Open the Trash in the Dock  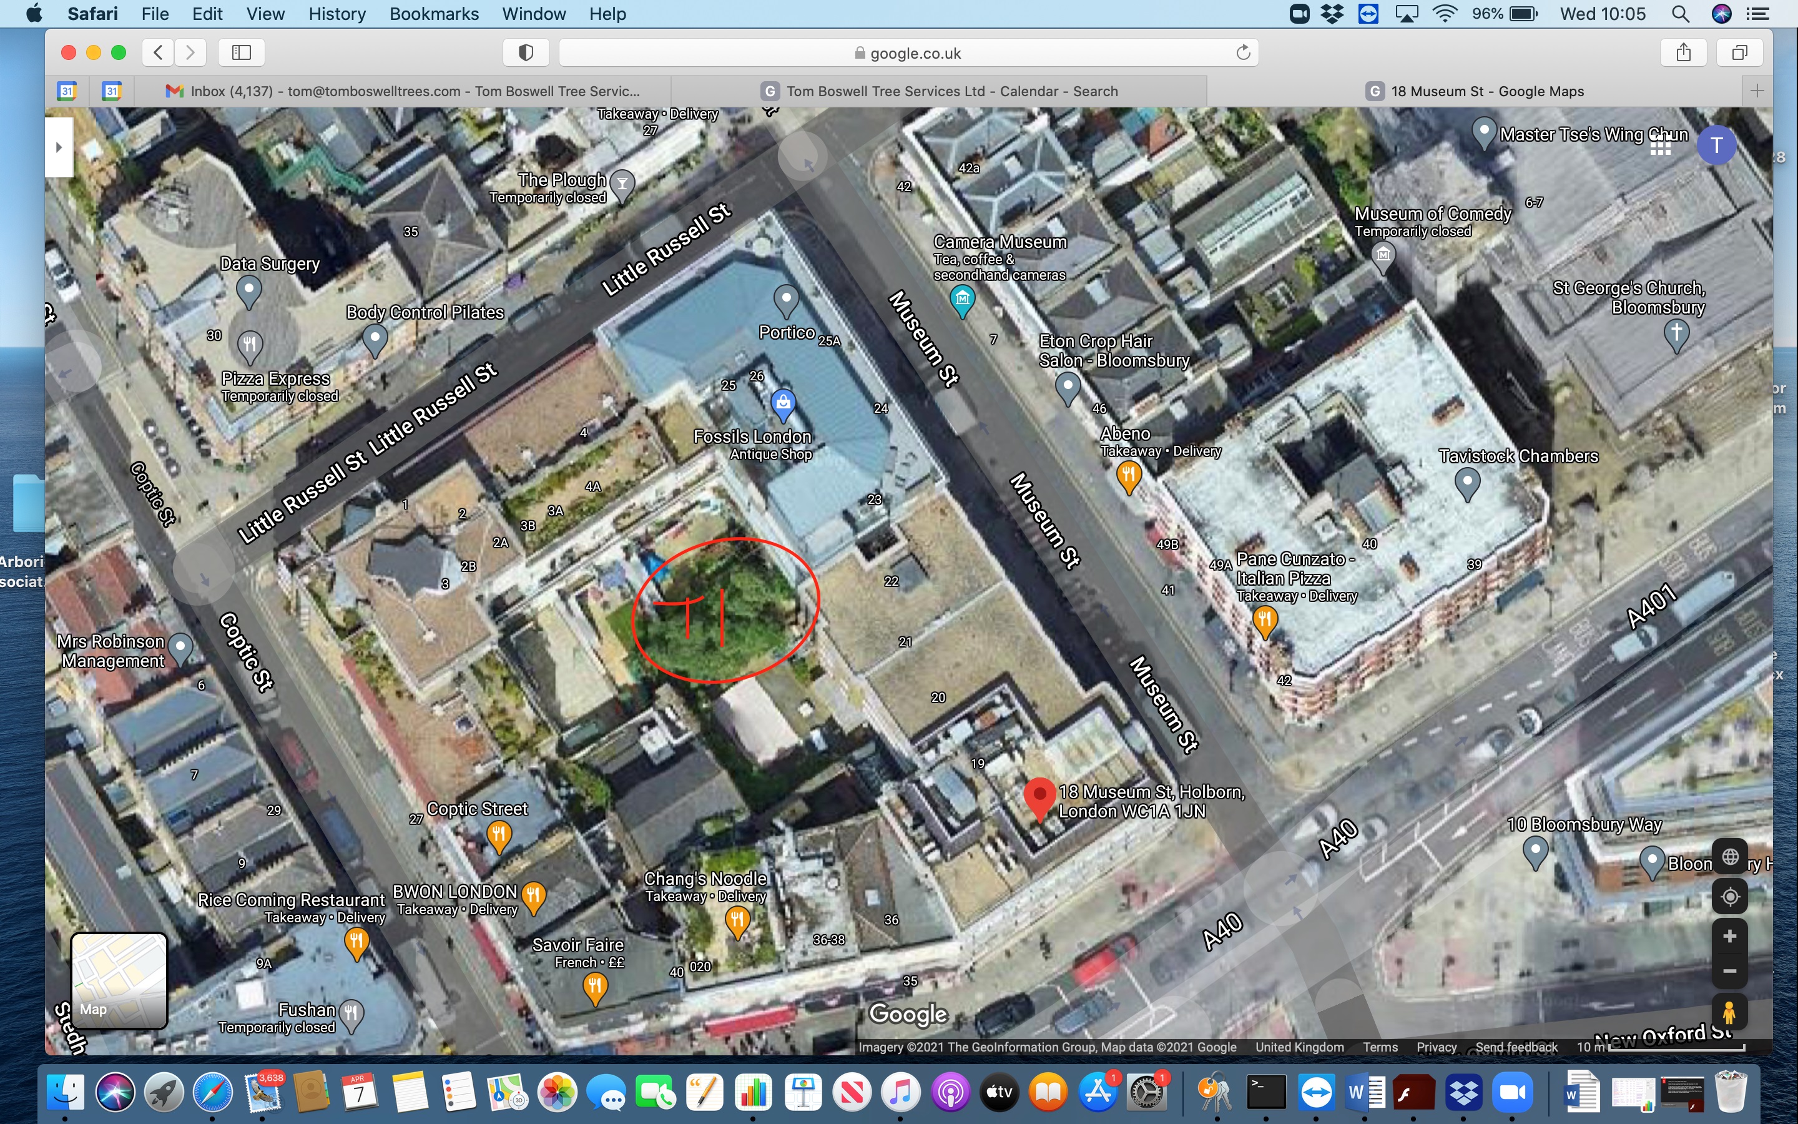[x=1731, y=1090]
